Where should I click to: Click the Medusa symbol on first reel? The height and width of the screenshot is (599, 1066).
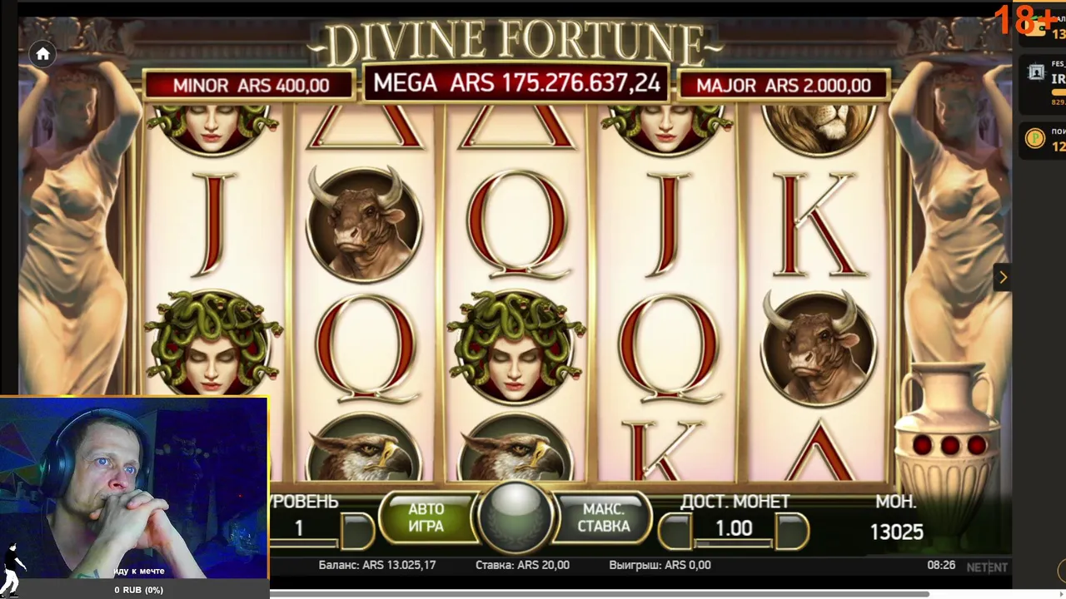213,341
